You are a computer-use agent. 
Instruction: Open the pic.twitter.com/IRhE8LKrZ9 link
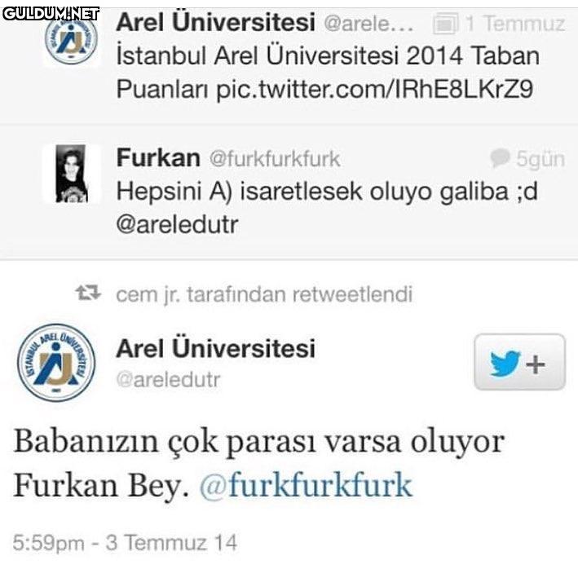pos(374,89)
